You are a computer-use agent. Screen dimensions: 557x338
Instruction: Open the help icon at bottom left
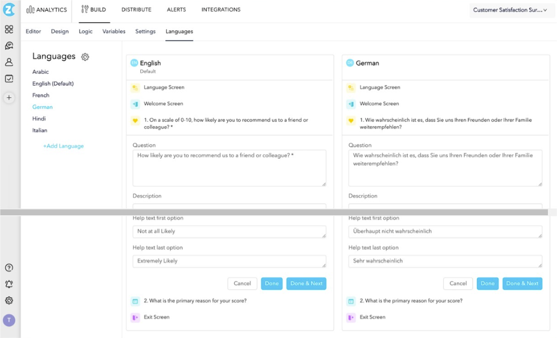pyautogui.click(x=9, y=267)
